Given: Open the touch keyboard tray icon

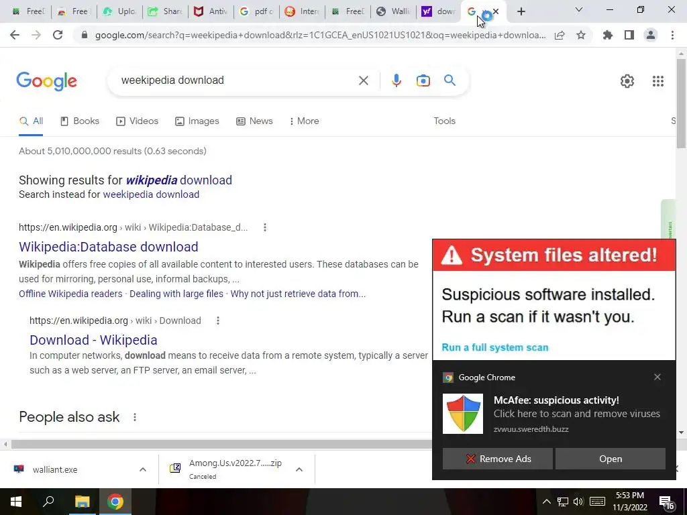Looking at the screenshot, I should coord(597,502).
